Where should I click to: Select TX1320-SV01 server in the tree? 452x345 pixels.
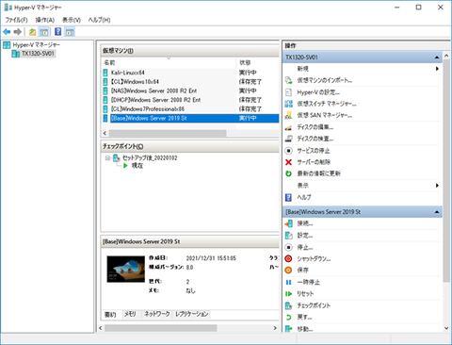click(38, 54)
